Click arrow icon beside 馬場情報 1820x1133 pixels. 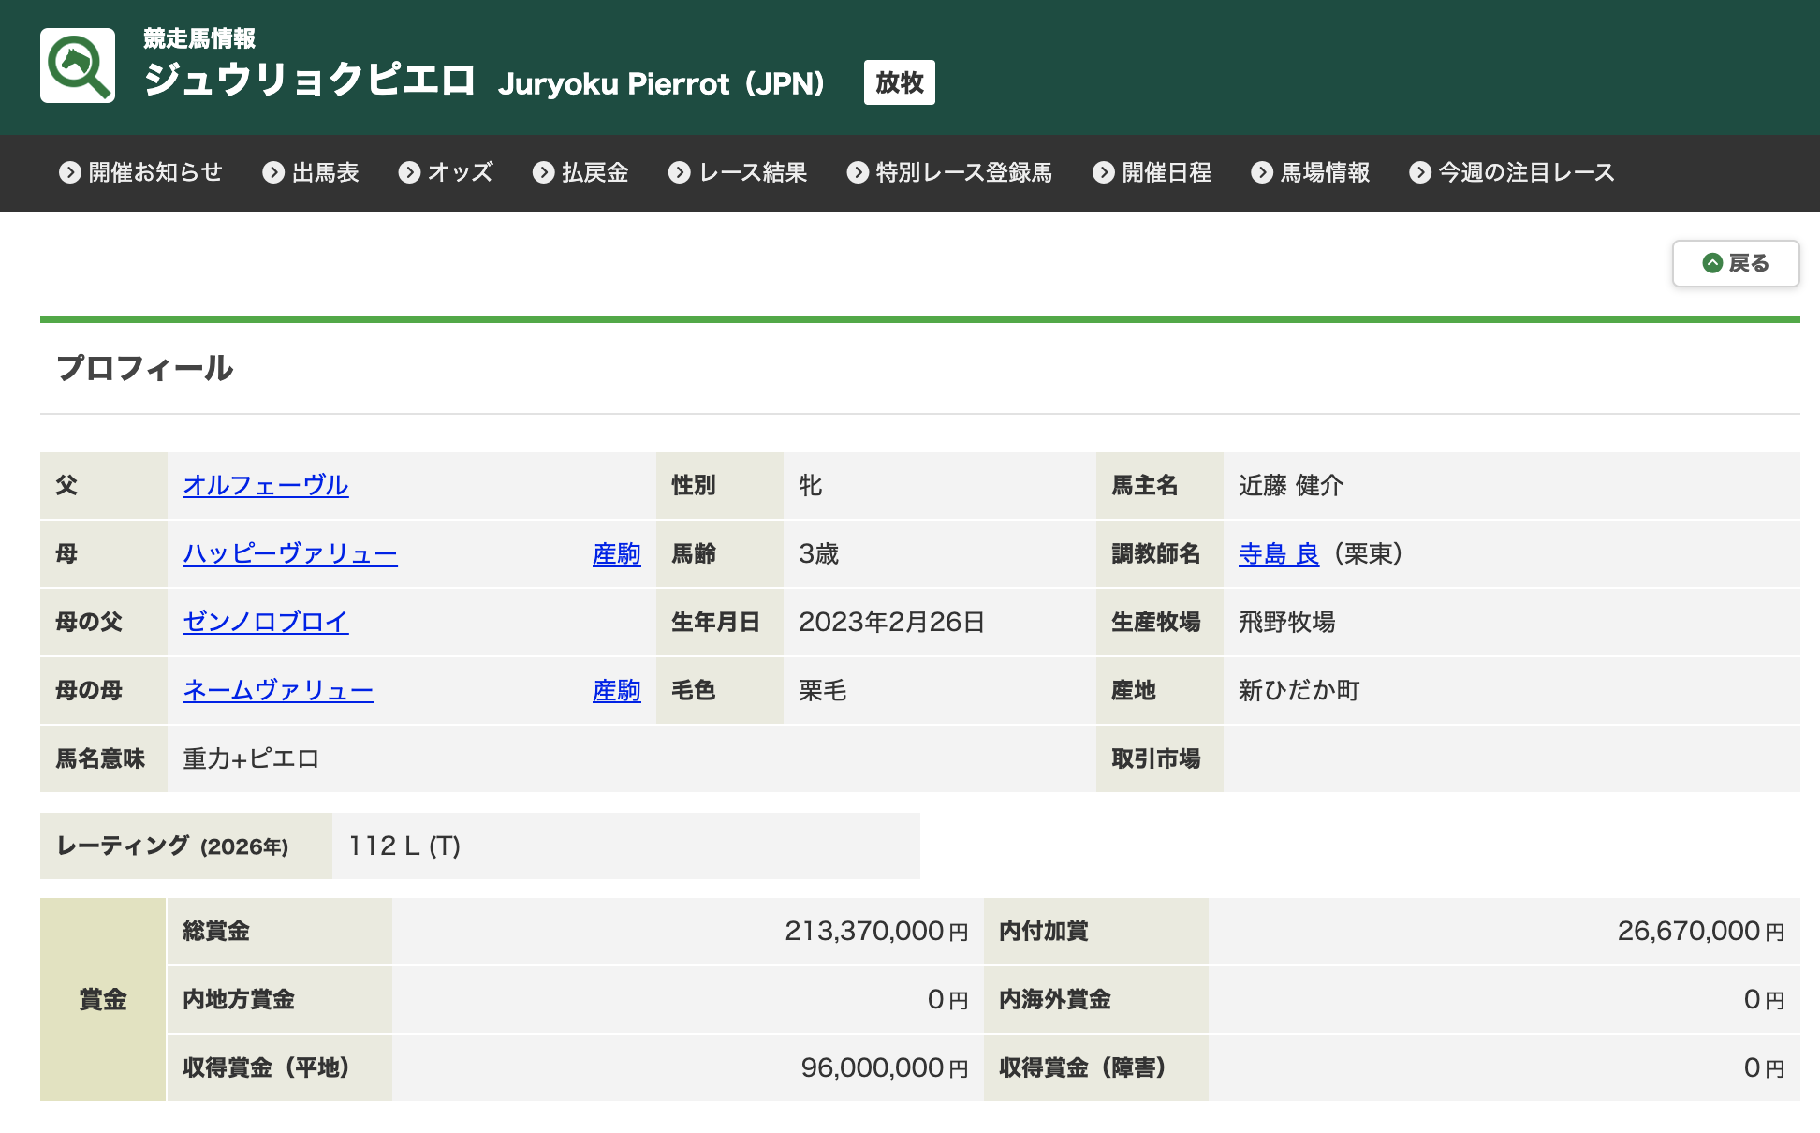[x=1262, y=172]
